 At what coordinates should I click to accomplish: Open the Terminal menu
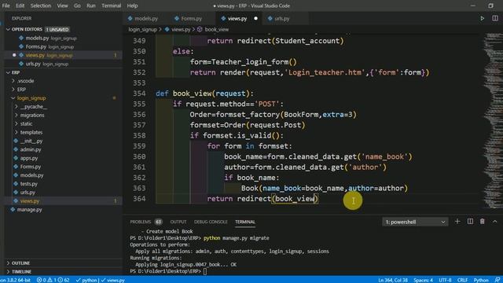pos(111,6)
